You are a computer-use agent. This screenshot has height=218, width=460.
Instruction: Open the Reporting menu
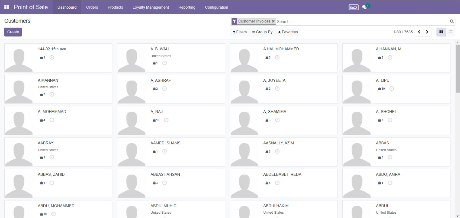pos(187,7)
